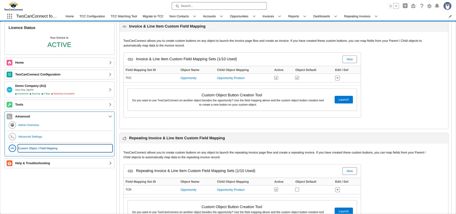Click the search magnifier icon

[x=177, y=6]
